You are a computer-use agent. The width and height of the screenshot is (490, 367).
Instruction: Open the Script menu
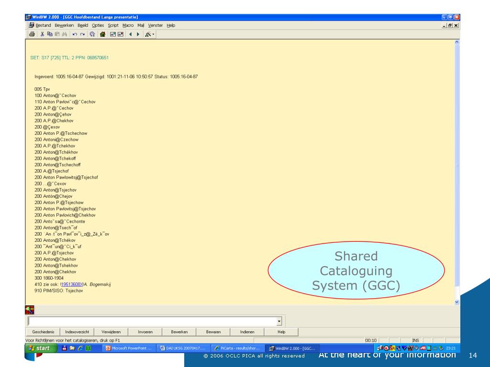click(x=113, y=25)
